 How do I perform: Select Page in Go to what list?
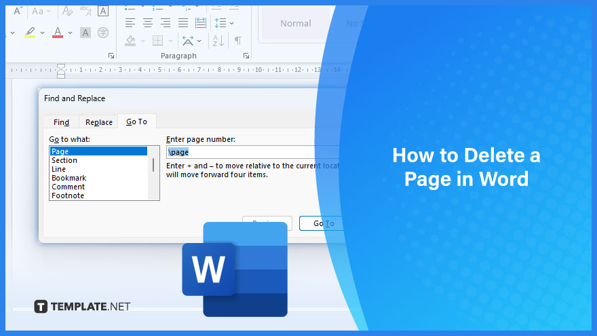tap(98, 151)
